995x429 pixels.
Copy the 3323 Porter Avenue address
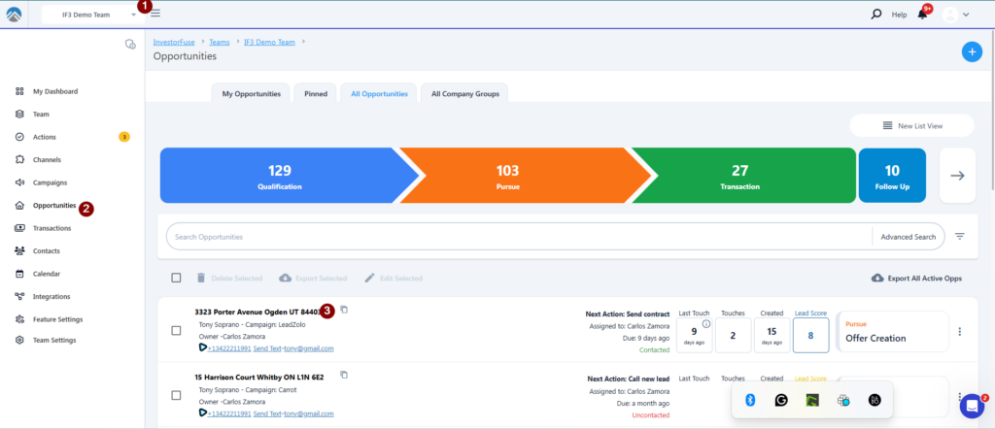(x=344, y=310)
